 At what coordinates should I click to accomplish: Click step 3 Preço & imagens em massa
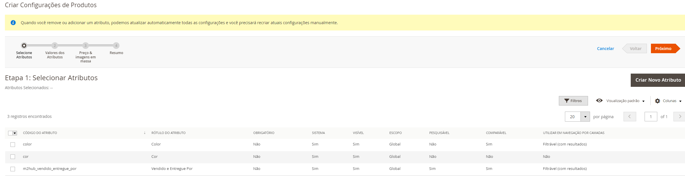[x=85, y=45]
